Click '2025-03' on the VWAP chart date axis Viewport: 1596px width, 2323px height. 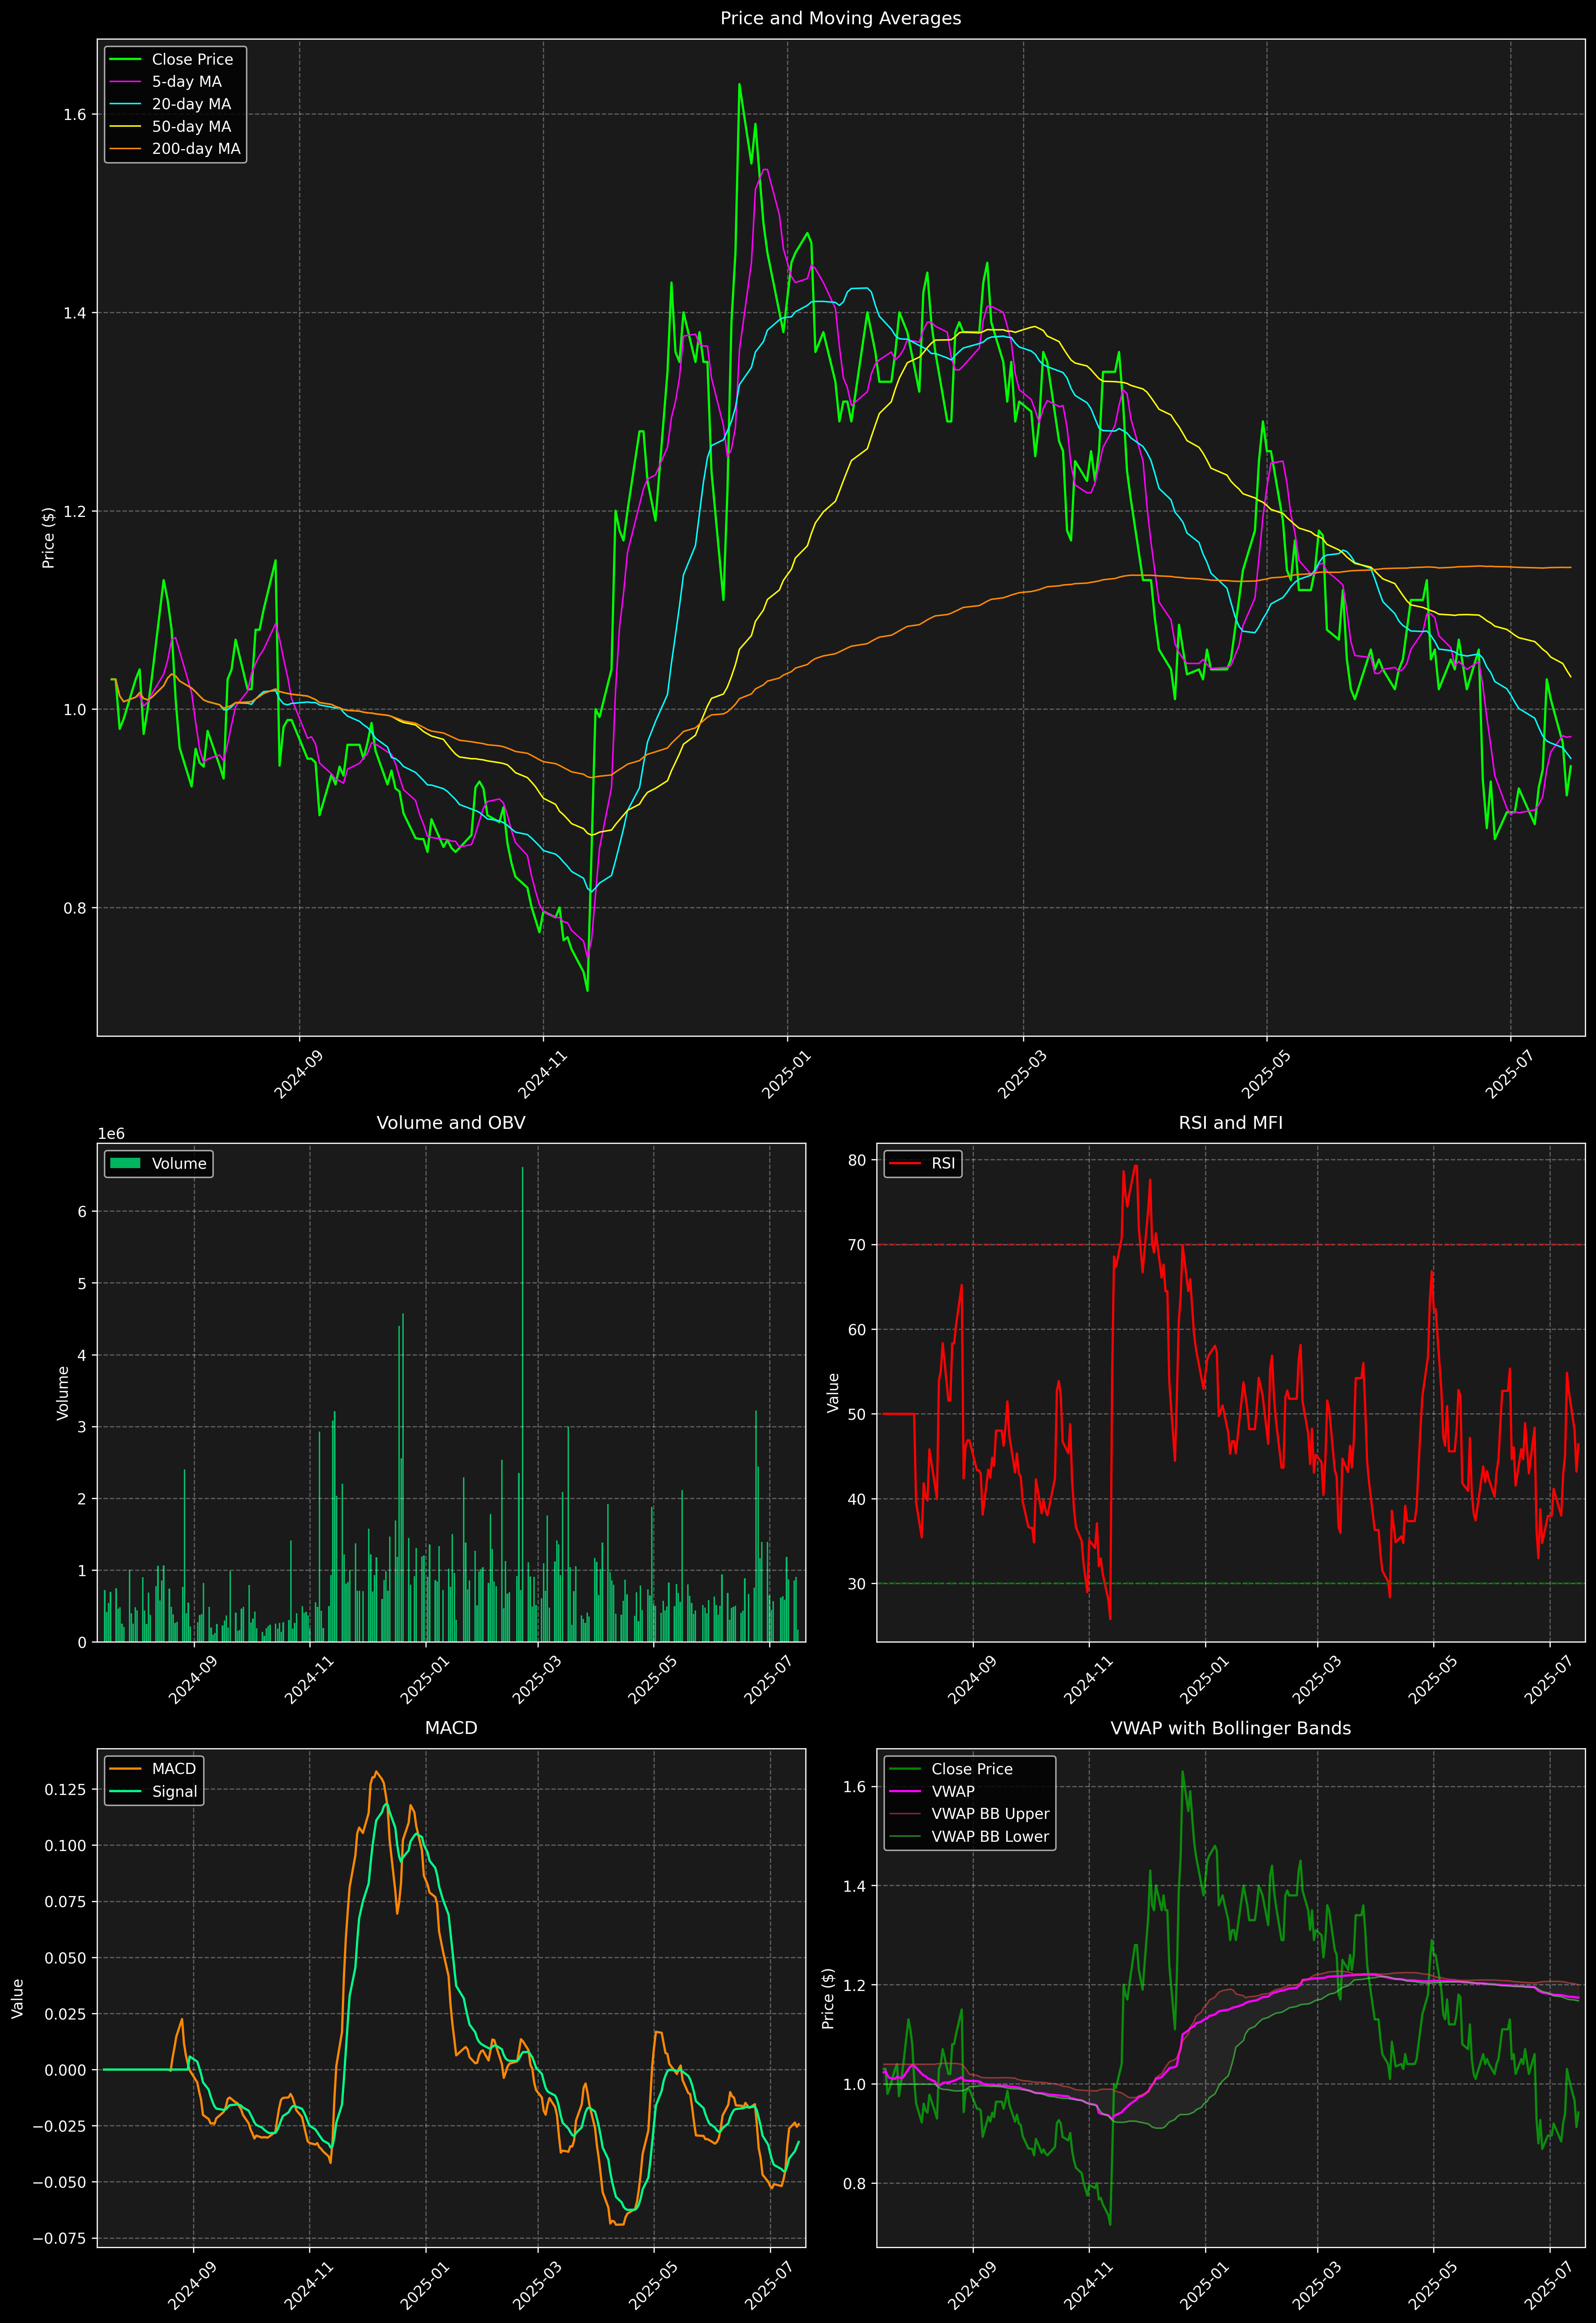point(1317,2285)
